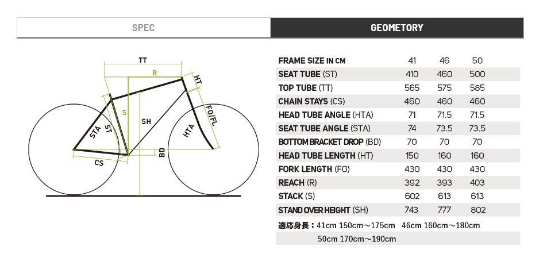
Task: Click the green R reach label
Action: click(x=155, y=73)
